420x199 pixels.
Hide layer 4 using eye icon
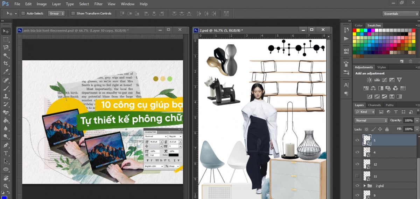tap(357, 152)
